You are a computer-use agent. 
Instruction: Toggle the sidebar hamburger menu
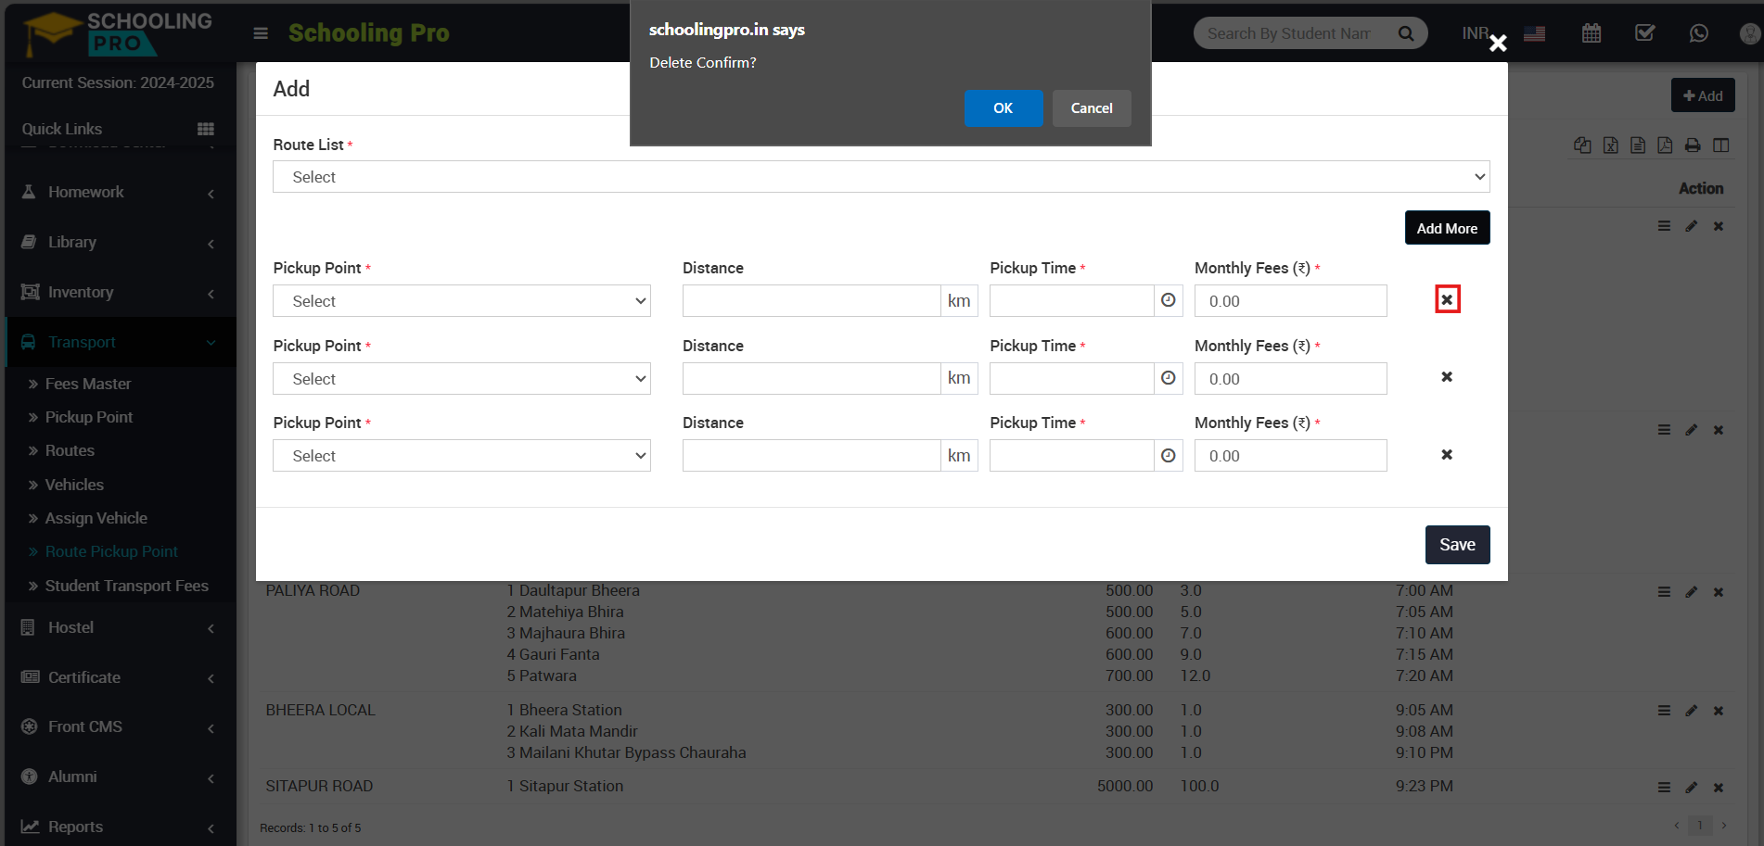[x=261, y=33]
